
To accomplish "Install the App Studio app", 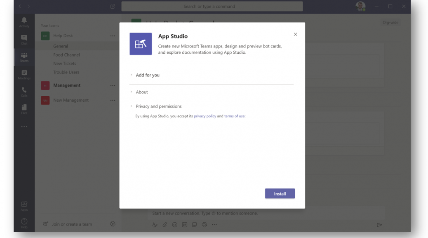I will pyautogui.click(x=280, y=193).
